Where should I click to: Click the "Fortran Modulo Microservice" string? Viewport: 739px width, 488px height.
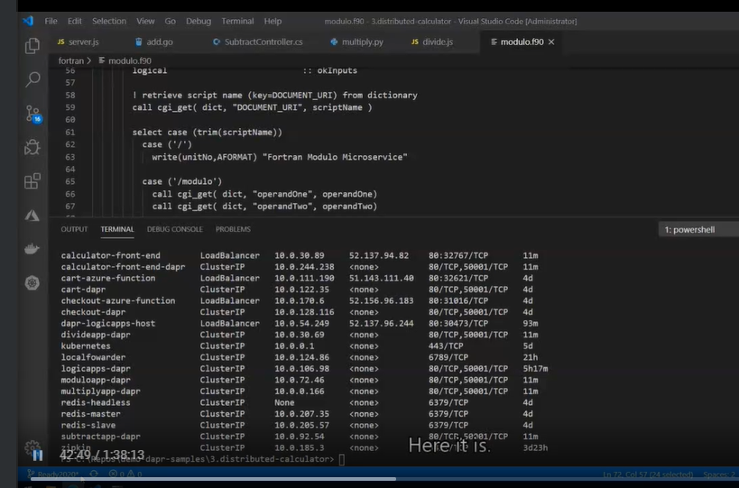pyautogui.click(x=337, y=157)
